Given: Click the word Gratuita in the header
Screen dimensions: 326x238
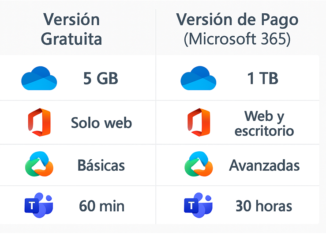Looking at the screenshot, I should (71, 39).
